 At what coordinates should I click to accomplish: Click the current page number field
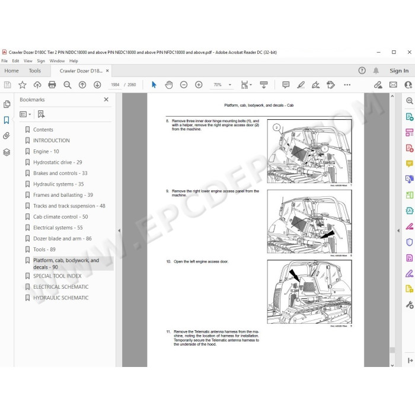coord(115,85)
